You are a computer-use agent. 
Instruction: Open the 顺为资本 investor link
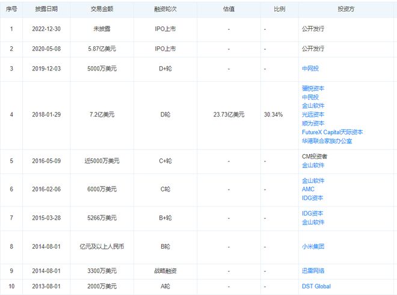[313, 123]
